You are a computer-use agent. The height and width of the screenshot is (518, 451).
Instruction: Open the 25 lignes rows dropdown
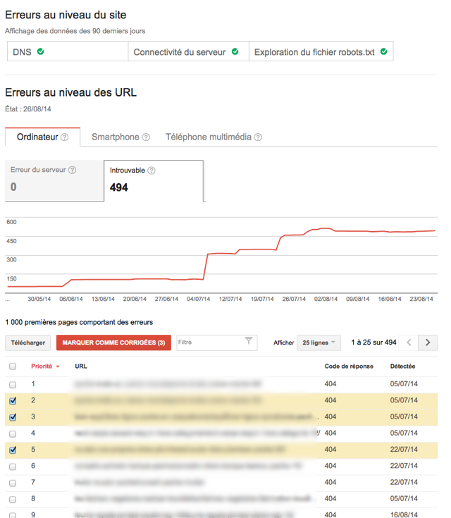(x=319, y=343)
